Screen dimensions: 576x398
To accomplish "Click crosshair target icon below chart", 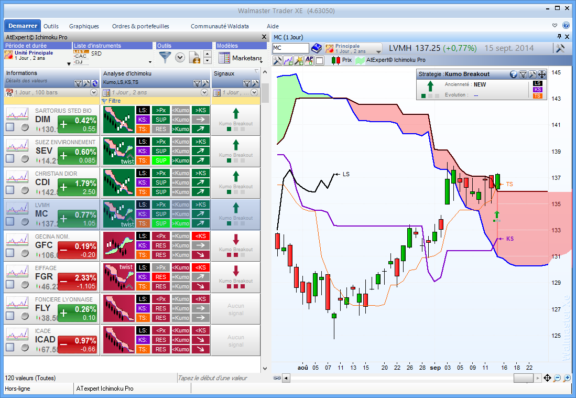I will 547,378.
